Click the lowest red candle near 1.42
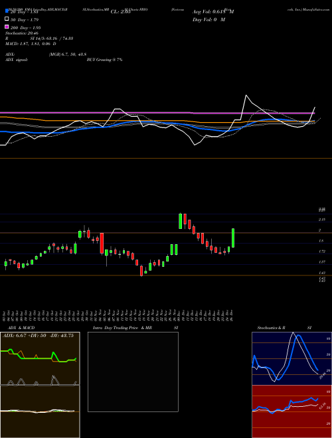 pos(141,271)
